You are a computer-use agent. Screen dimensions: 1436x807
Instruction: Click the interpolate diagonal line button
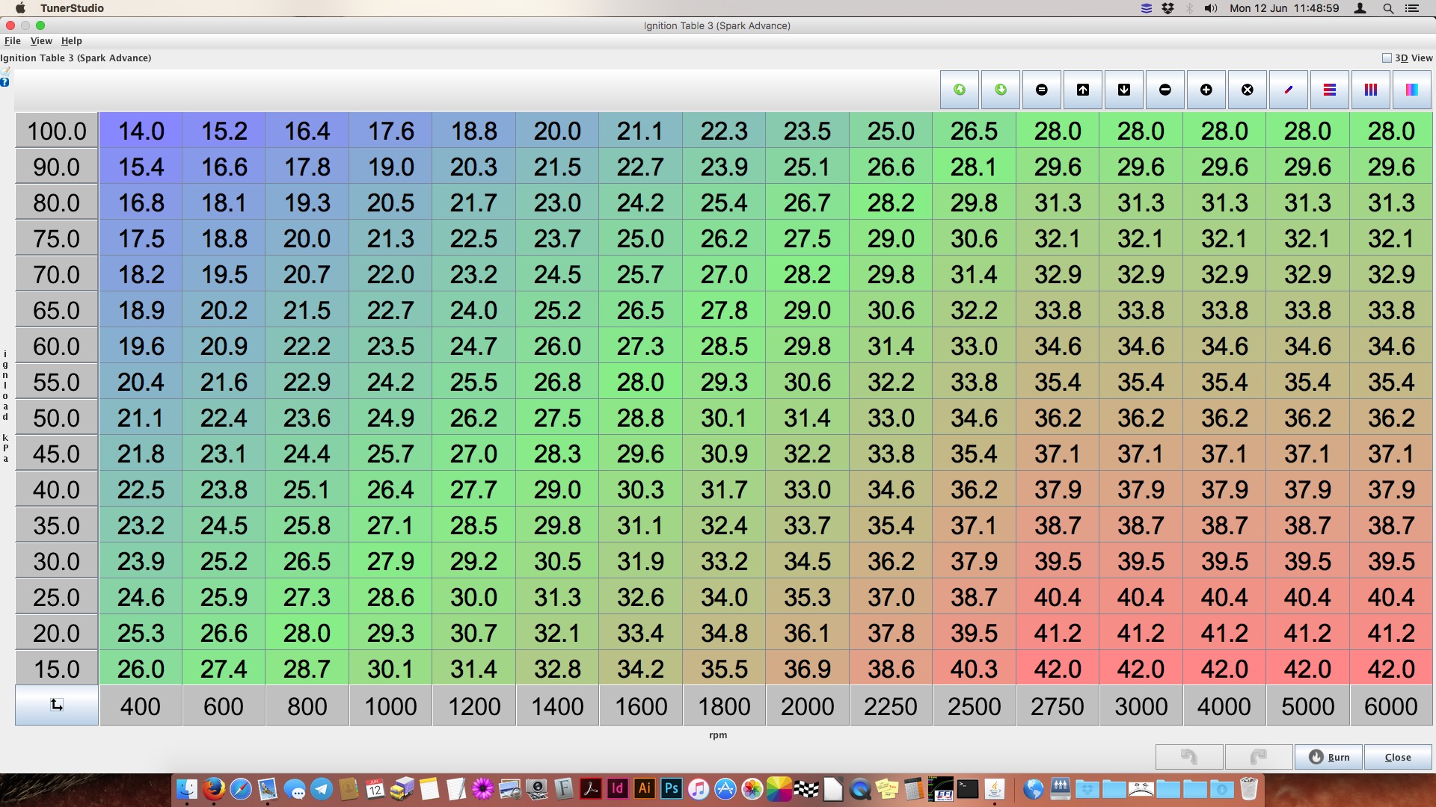click(1289, 90)
